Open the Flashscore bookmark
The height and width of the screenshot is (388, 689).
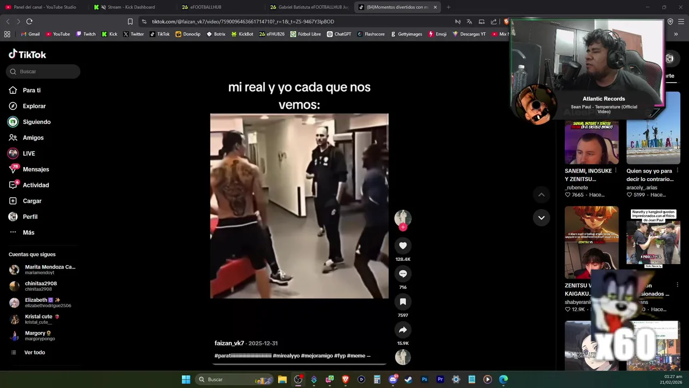370,34
